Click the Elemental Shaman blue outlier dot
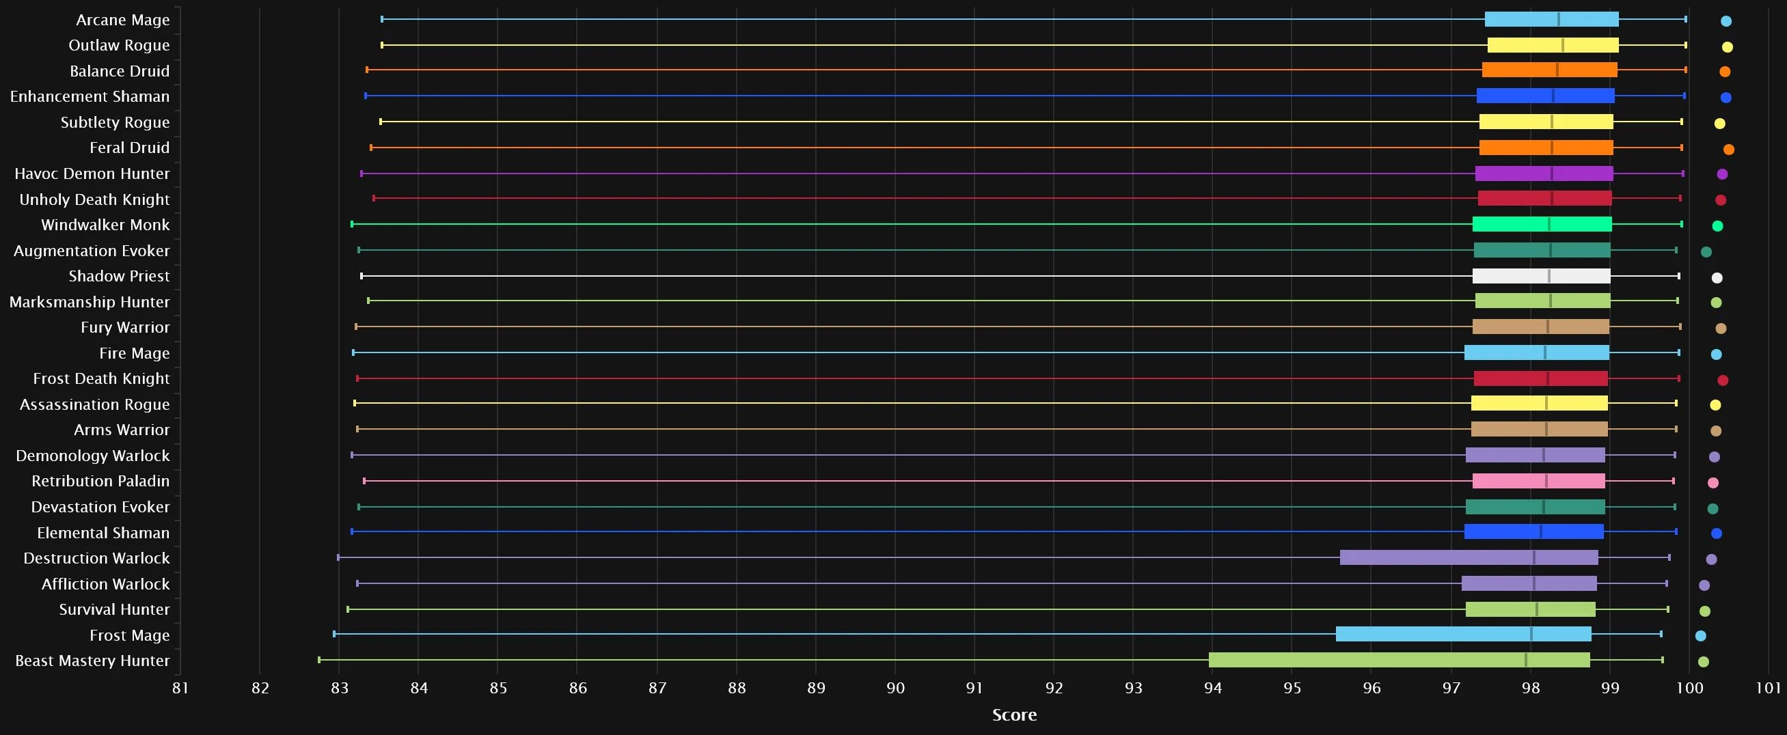 (1716, 533)
